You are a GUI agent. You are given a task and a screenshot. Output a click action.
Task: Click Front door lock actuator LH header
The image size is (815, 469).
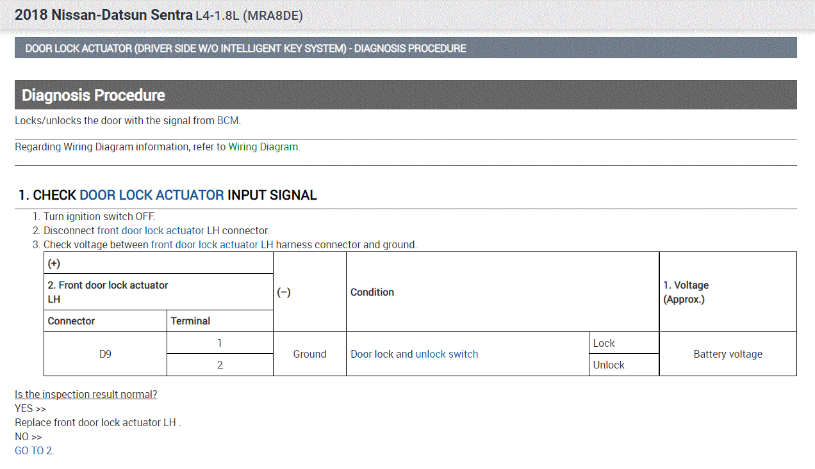pyautogui.click(x=158, y=292)
